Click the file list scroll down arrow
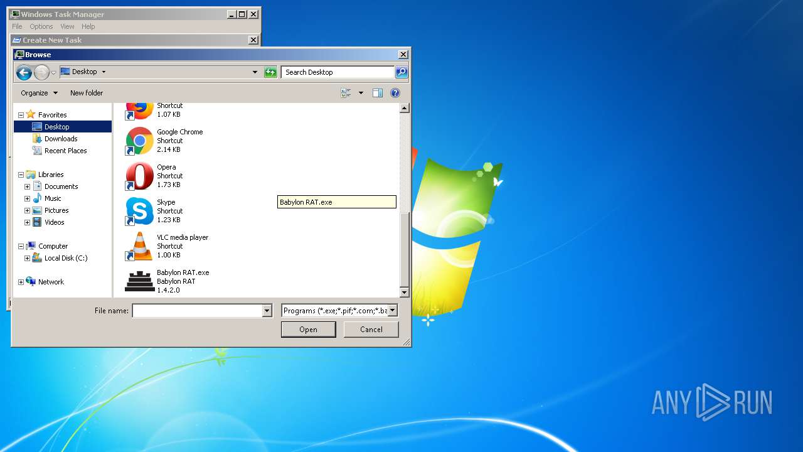This screenshot has width=803, height=452. [404, 293]
